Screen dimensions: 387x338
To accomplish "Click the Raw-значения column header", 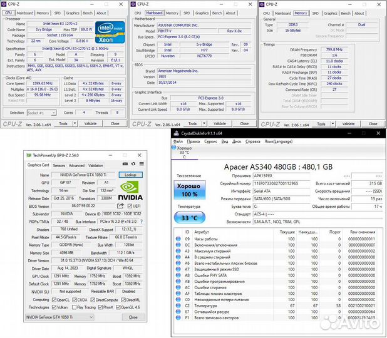I will tap(363, 232).
